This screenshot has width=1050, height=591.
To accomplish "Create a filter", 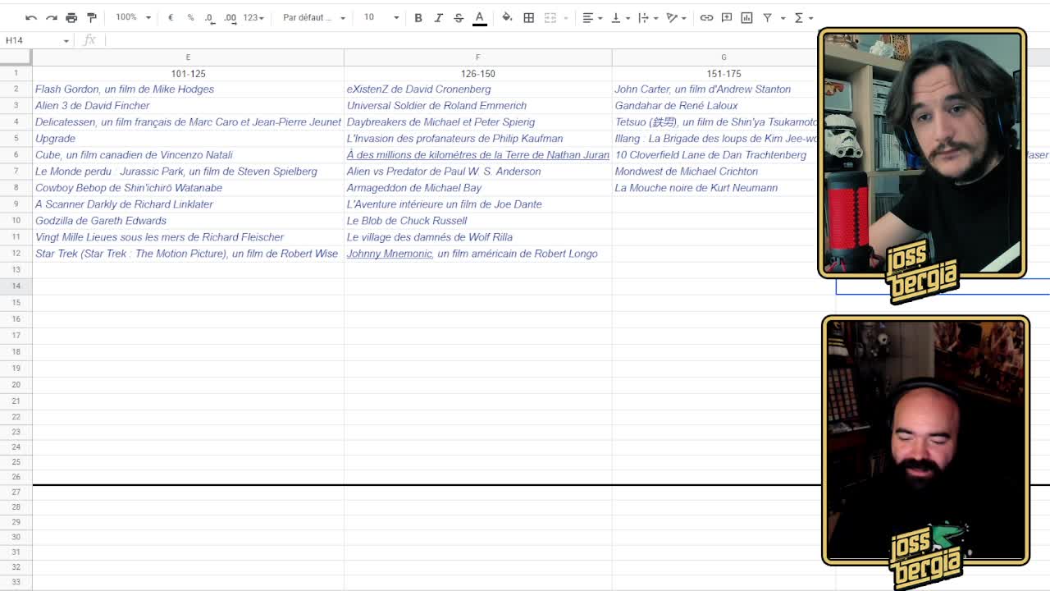I will point(767,17).
